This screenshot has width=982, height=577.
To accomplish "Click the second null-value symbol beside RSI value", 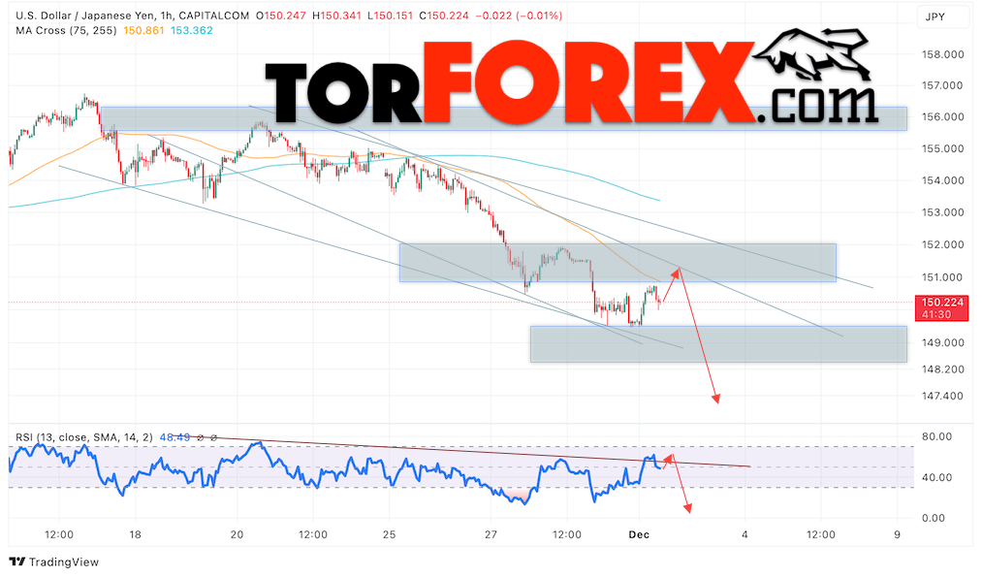I will 213,437.
